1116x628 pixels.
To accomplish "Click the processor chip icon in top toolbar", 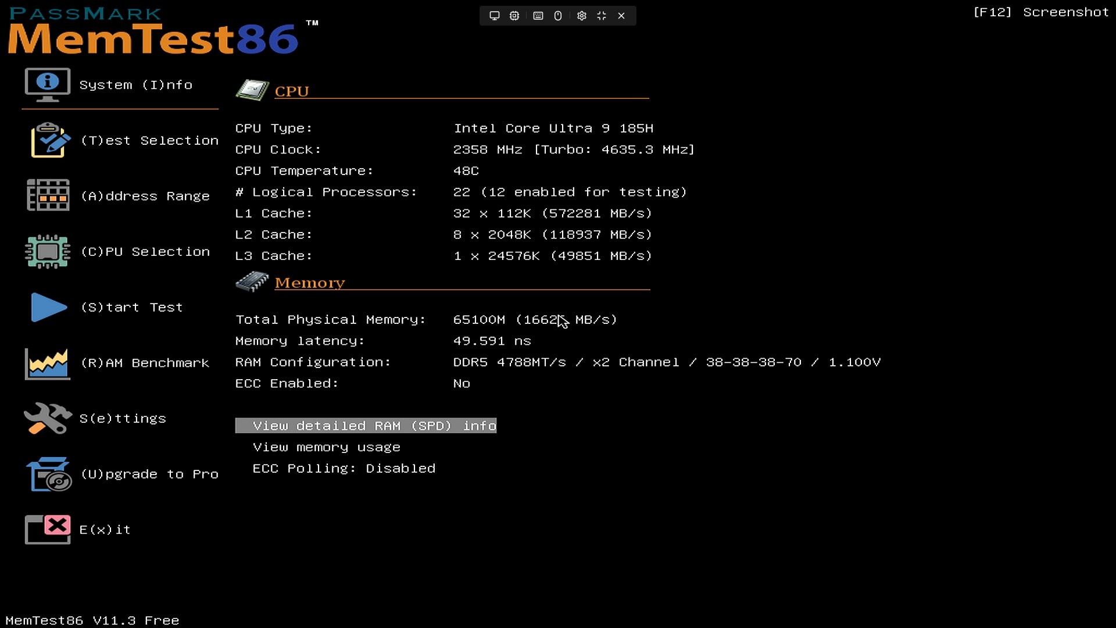I will point(514,16).
